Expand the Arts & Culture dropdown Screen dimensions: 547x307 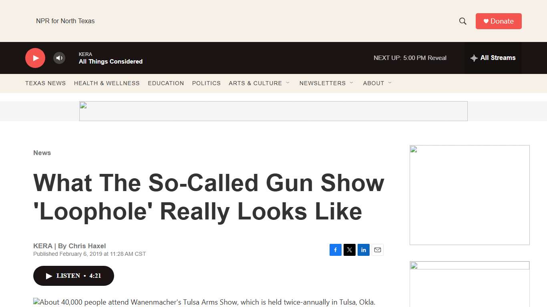288,83
